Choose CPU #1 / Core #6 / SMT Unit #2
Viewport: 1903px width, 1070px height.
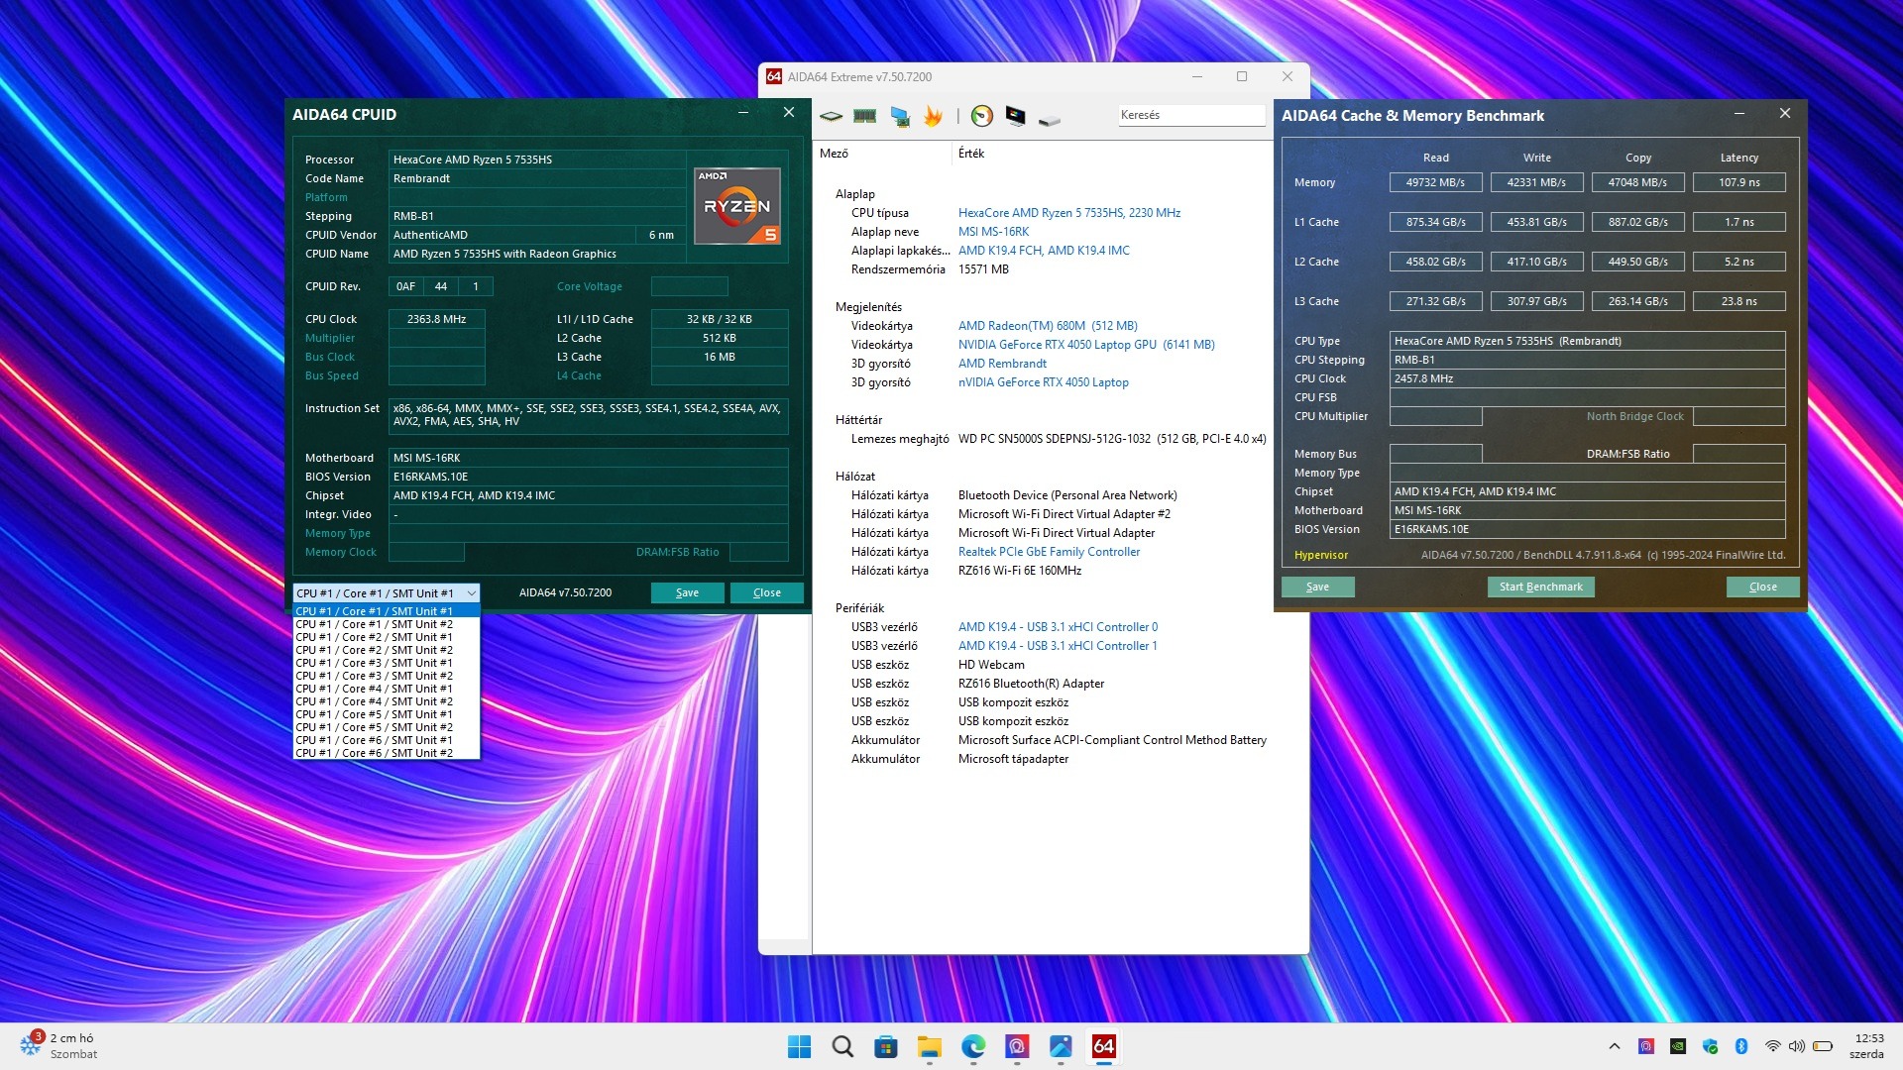pyautogui.click(x=374, y=753)
